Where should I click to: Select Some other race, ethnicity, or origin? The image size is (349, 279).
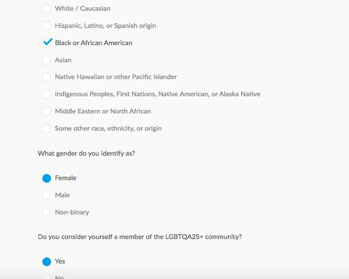[46, 129]
